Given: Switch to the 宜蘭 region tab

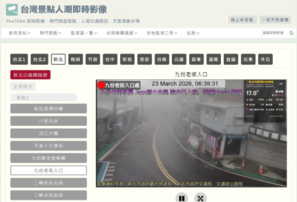Looking at the screenshot, I should tap(231, 59).
